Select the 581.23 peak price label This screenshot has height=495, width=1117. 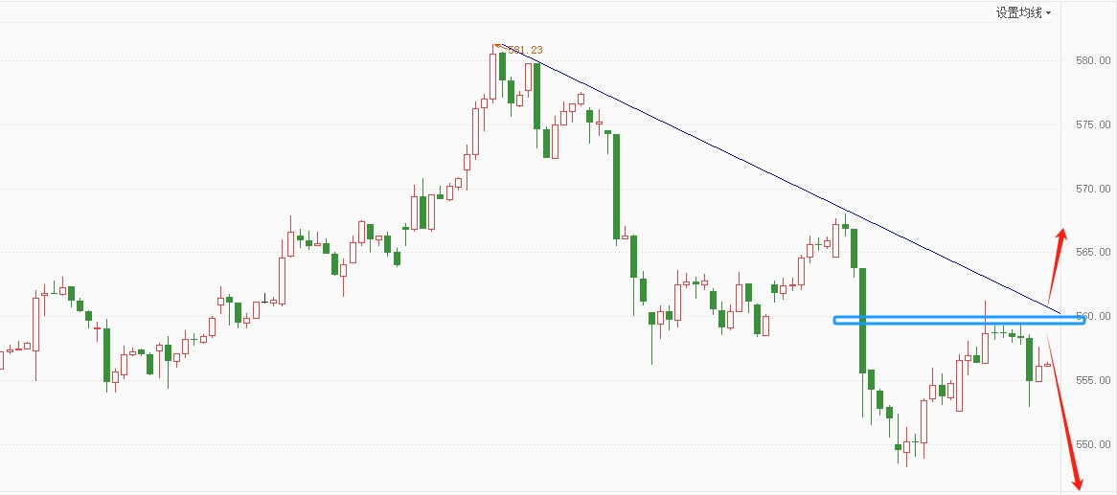coord(524,50)
